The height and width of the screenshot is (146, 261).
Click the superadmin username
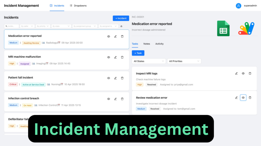click(250, 6)
